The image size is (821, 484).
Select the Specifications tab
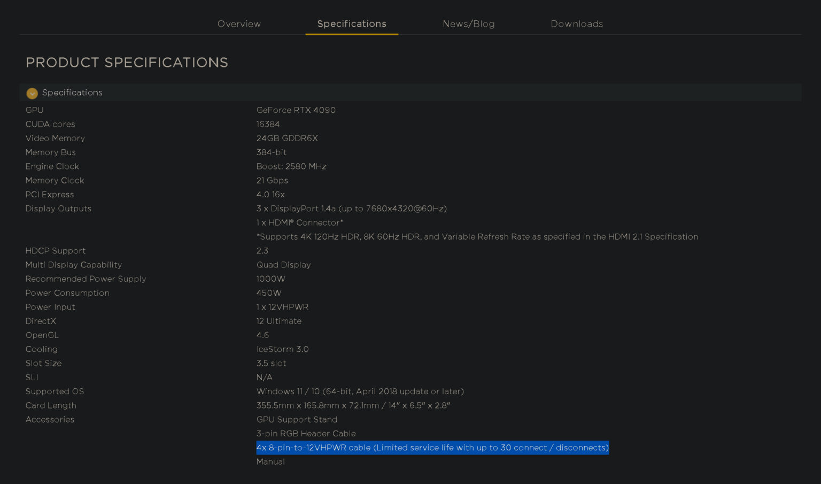[x=352, y=24]
